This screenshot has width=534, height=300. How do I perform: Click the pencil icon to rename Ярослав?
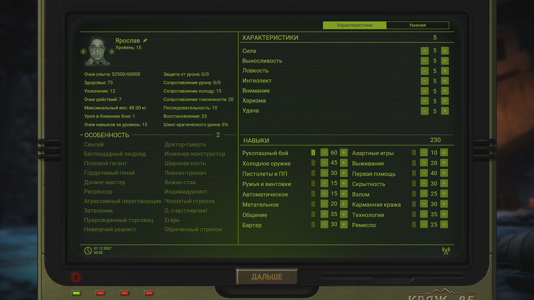[145, 41]
